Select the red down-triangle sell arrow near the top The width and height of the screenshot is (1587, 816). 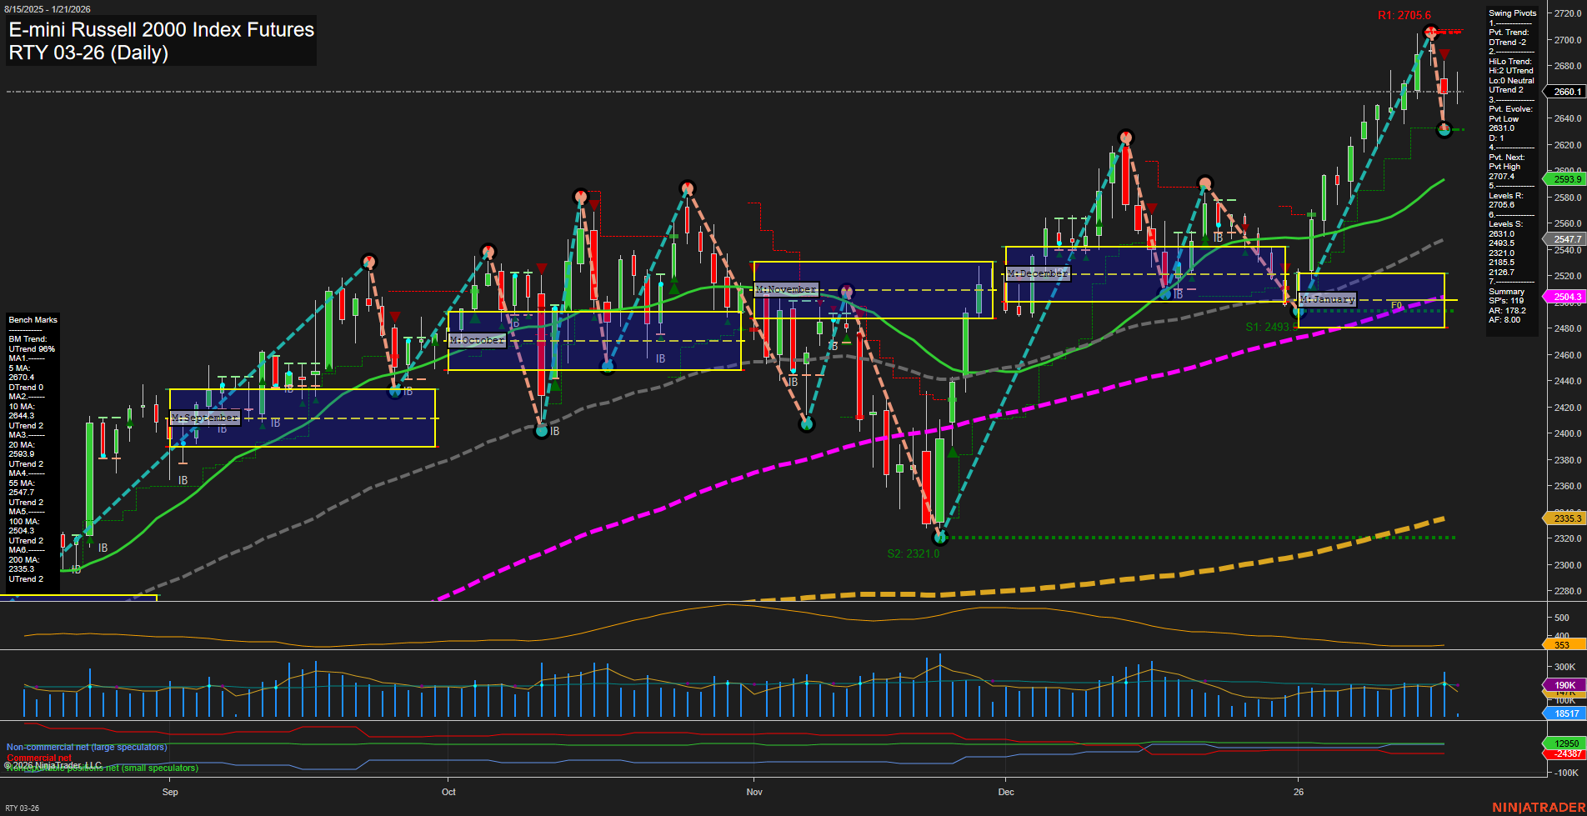[x=1444, y=54]
